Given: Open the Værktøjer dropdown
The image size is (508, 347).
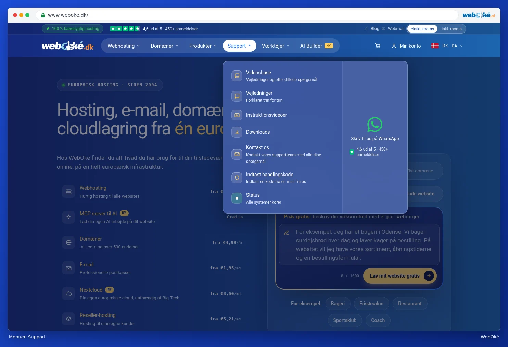Looking at the screenshot, I should (276, 46).
